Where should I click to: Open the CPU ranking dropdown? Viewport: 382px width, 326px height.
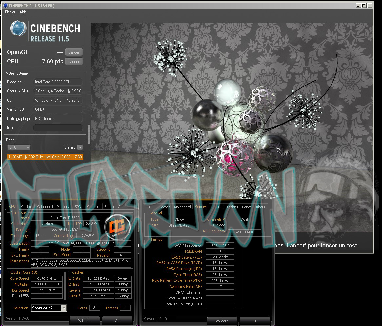pyautogui.click(x=19, y=147)
